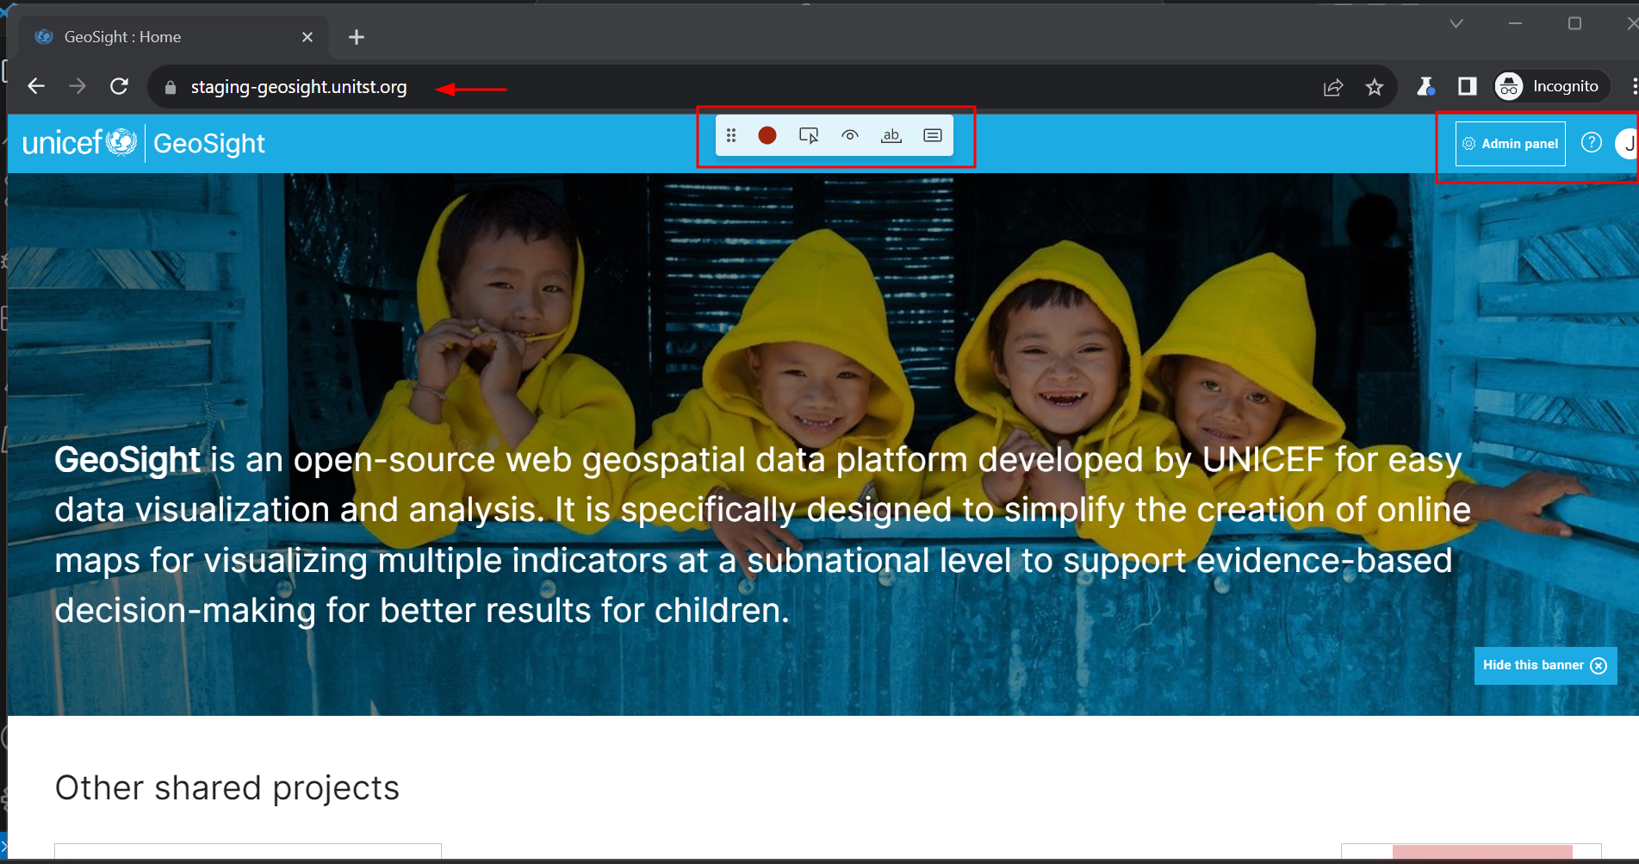Close the GeoSight : Home tab
Image resolution: width=1639 pixels, height=864 pixels.
307,37
